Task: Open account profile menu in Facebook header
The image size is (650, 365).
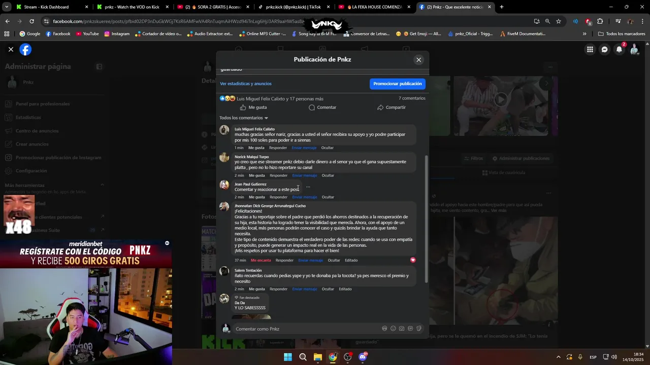Action: pos(634,49)
